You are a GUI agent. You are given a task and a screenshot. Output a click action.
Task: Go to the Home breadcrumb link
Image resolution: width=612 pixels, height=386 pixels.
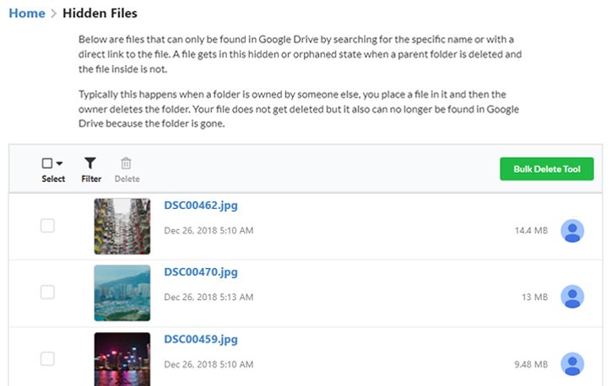(27, 13)
